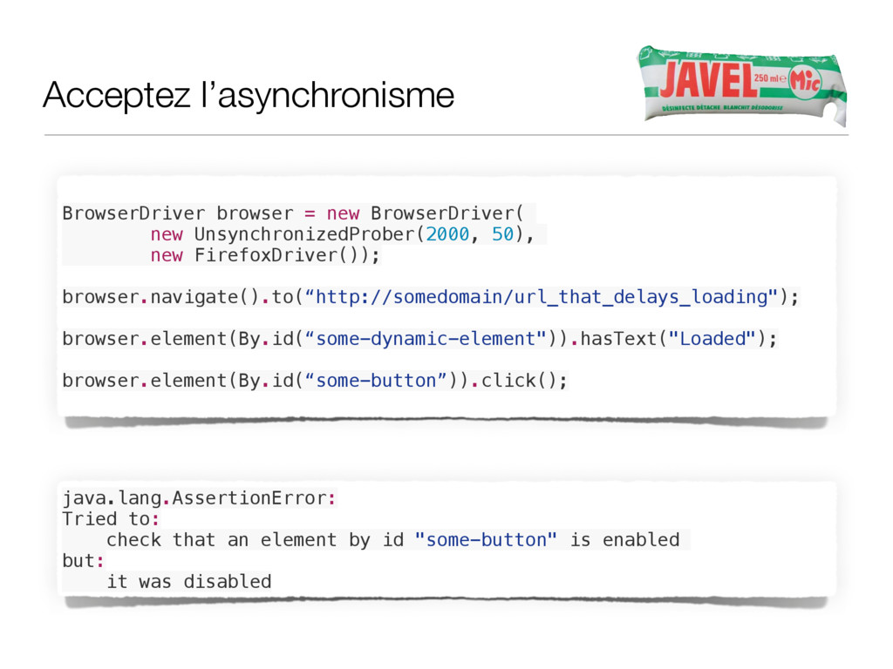Click the "check that an element by id" line
This screenshot has height=669, width=893.
393,540
